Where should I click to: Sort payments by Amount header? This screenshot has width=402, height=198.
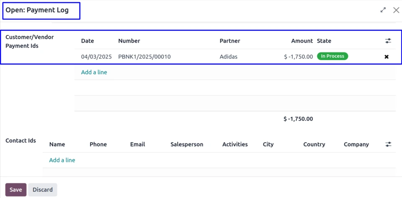pyautogui.click(x=302, y=41)
